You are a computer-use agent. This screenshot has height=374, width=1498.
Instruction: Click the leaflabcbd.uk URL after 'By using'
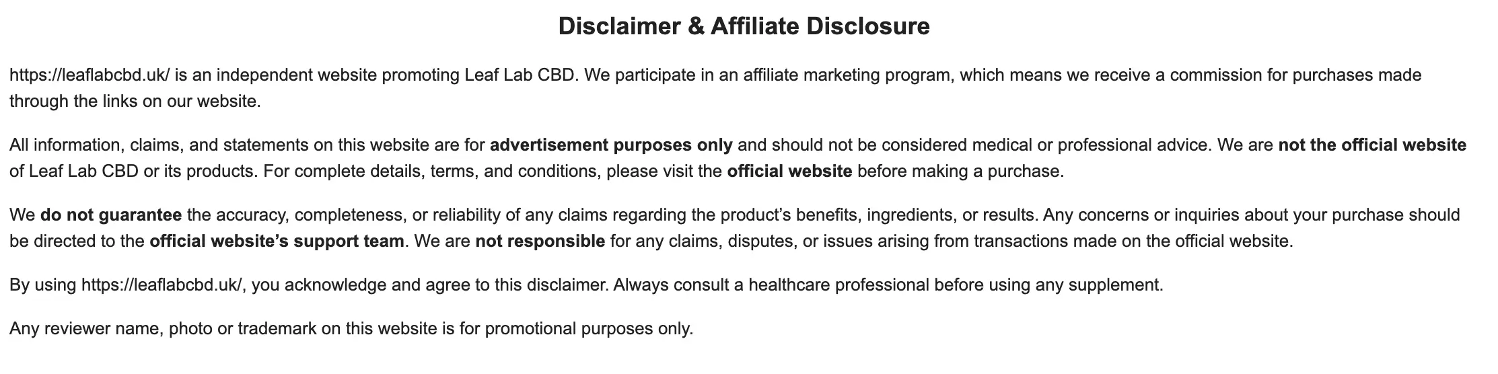click(x=162, y=285)
